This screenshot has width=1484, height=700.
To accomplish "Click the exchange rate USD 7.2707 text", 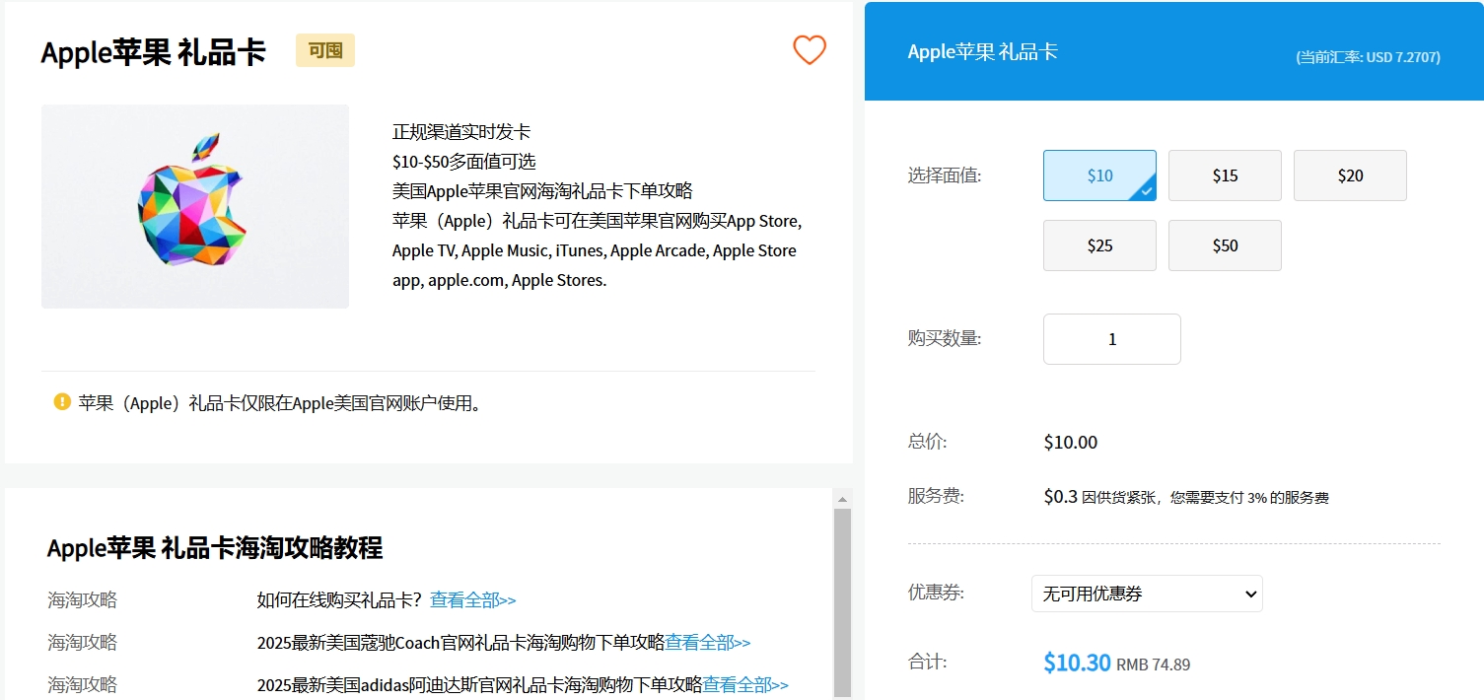I will [1369, 57].
